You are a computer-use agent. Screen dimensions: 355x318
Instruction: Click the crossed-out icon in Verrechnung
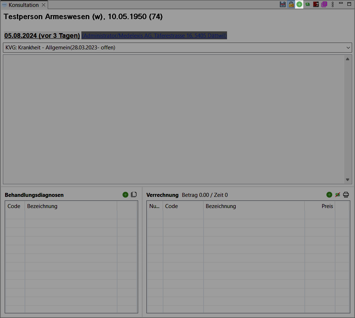point(338,195)
